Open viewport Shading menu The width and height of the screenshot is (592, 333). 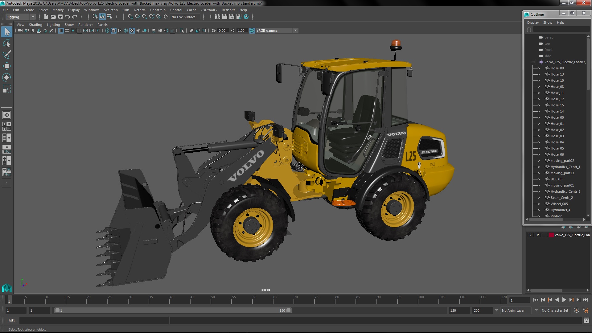[35, 25]
